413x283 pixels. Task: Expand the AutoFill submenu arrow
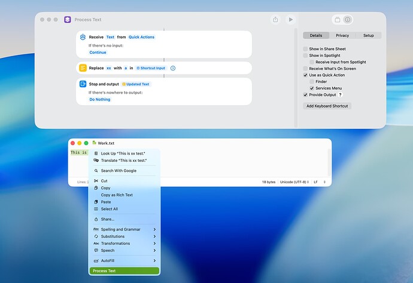154,261
